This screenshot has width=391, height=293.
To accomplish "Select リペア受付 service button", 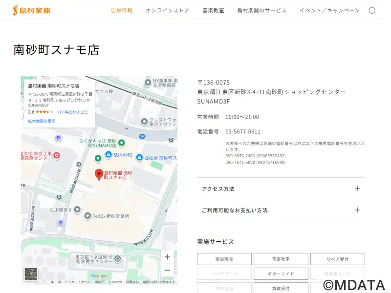I will click(x=338, y=259).
